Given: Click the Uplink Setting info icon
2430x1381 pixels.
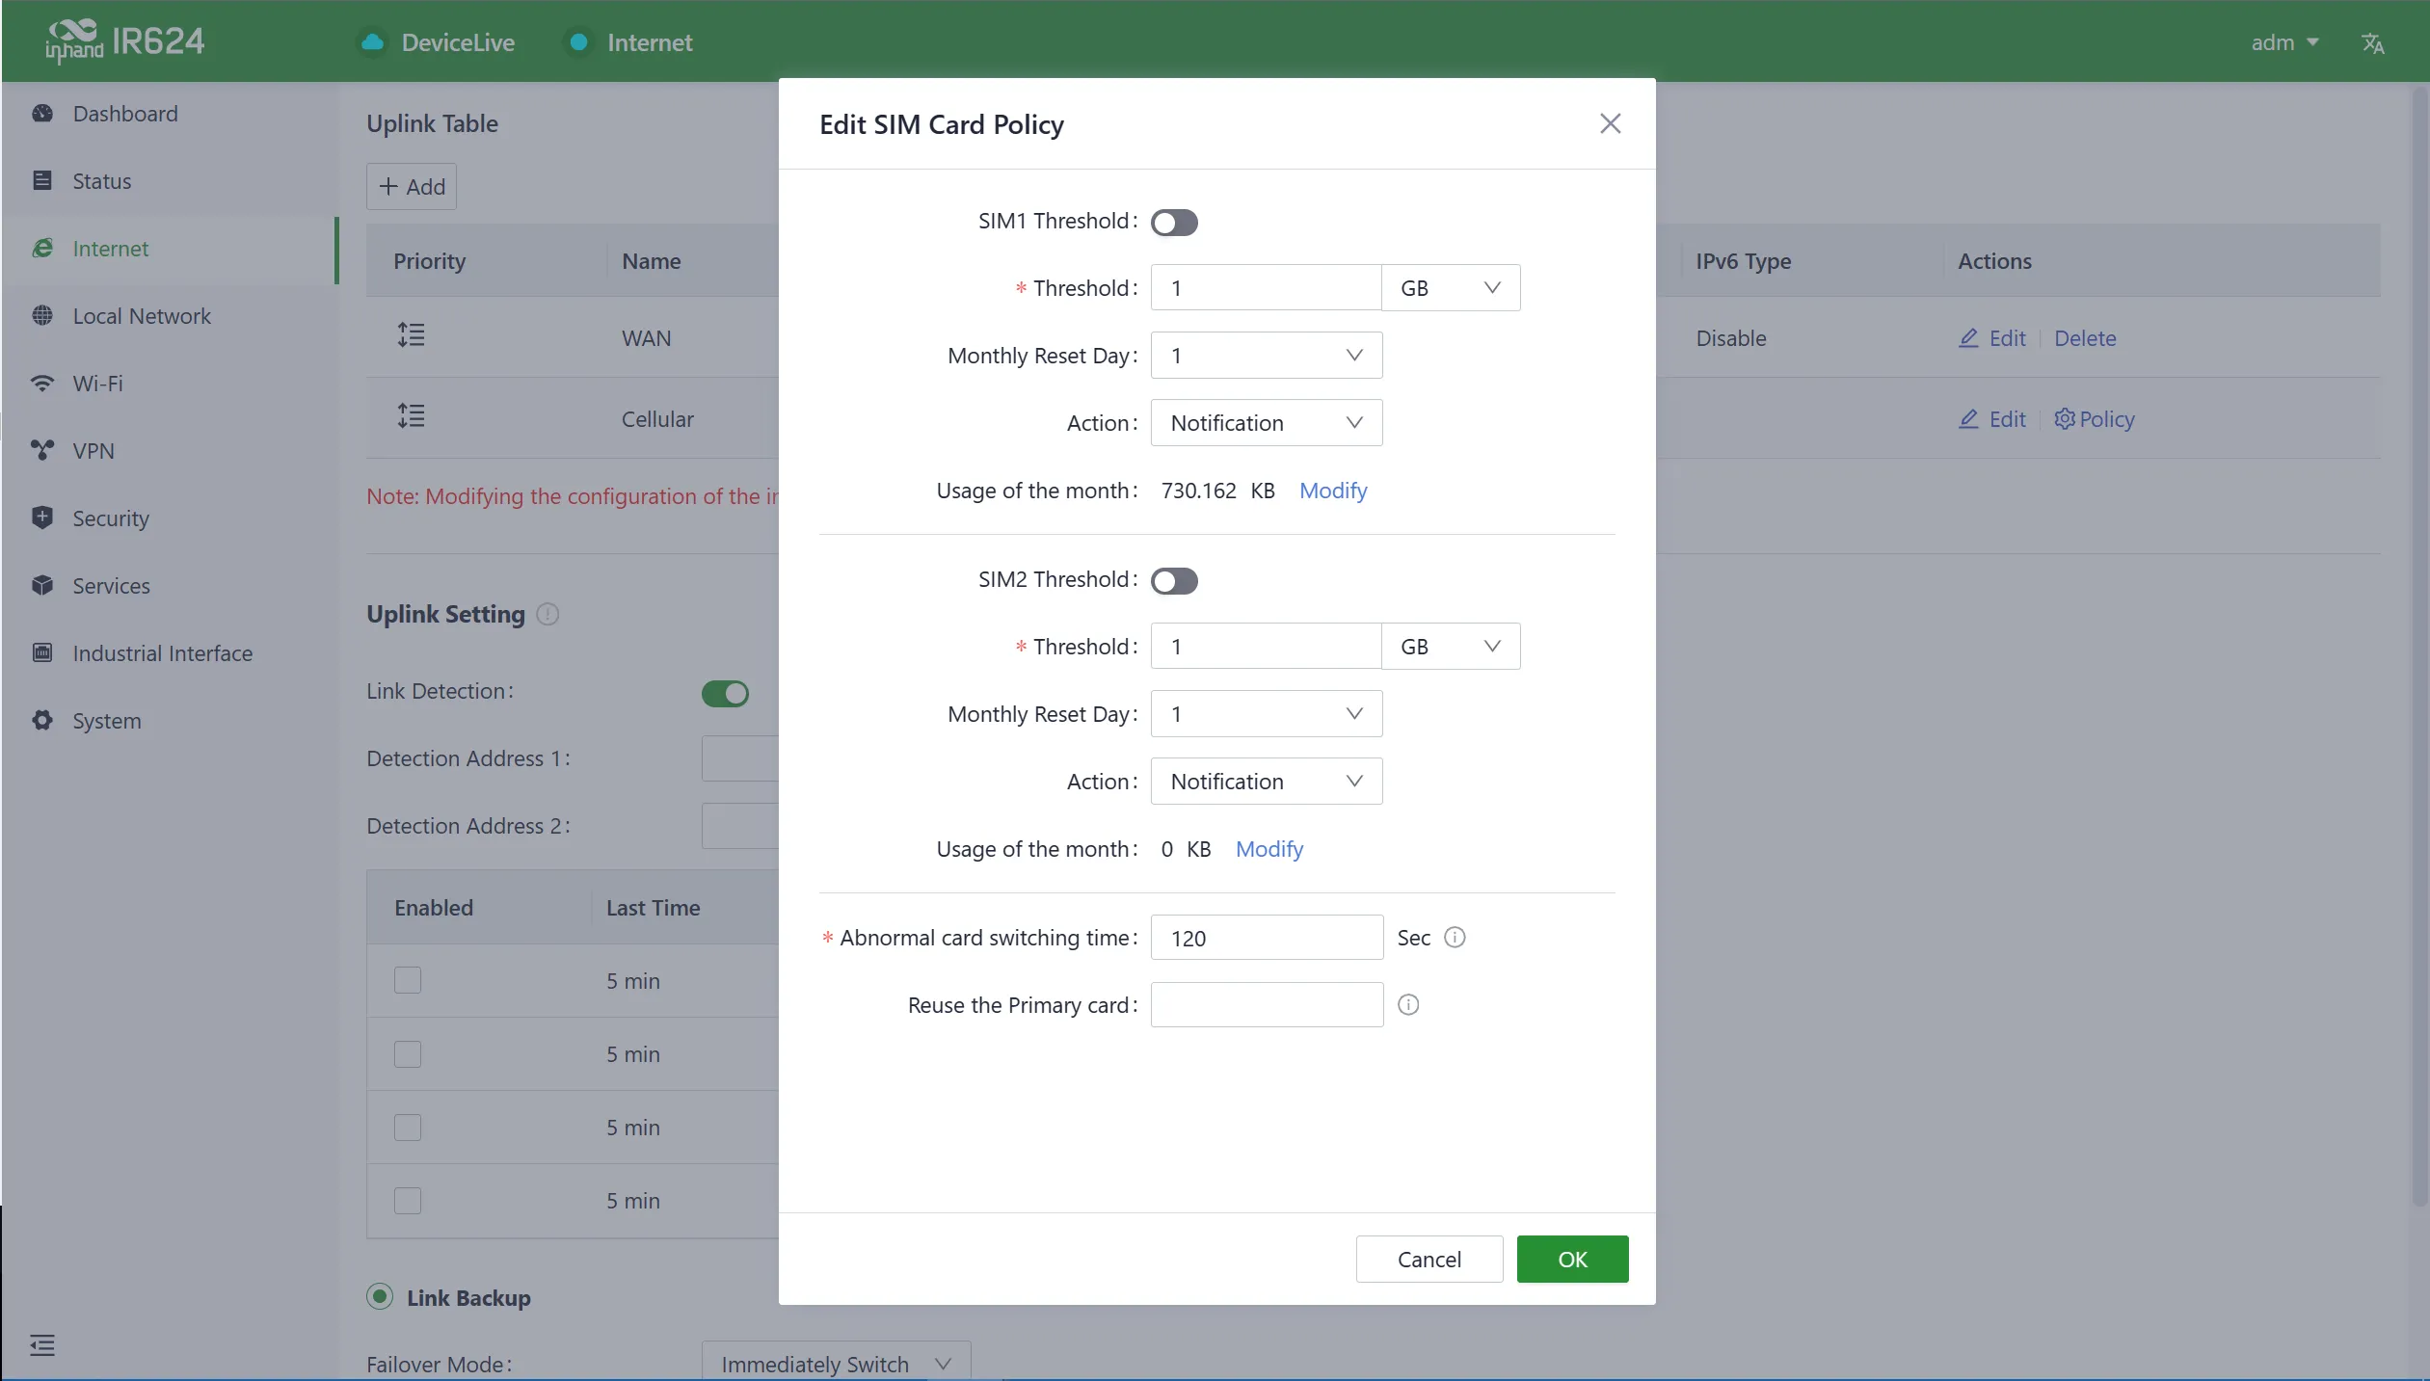Looking at the screenshot, I should point(547,615).
